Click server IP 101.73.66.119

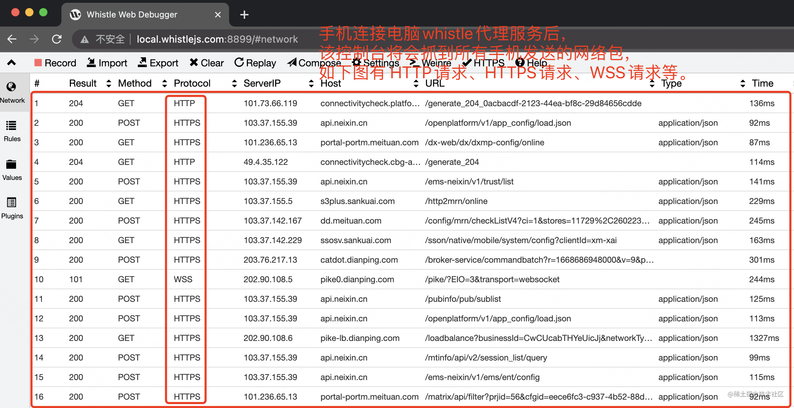click(270, 103)
